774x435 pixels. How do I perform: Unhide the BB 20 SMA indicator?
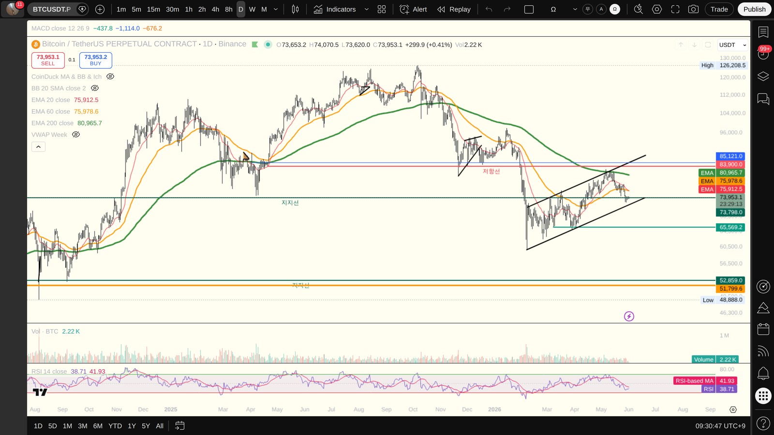pyautogui.click(x=95, y=88)
